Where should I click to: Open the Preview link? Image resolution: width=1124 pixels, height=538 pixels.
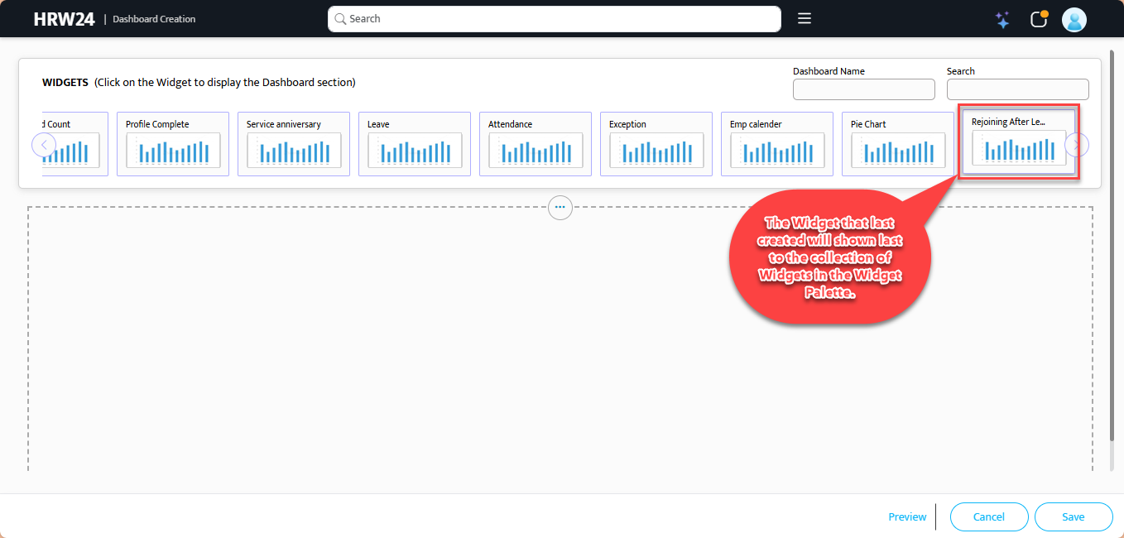(907, 516)
